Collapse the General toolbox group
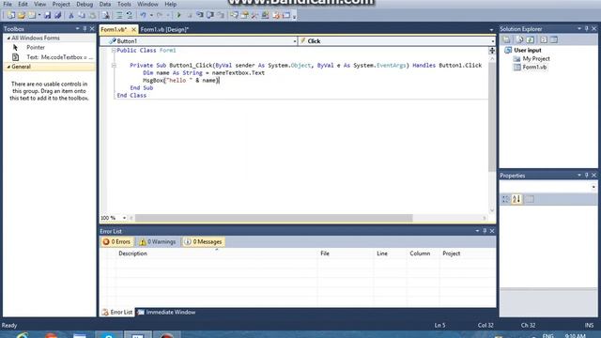The width and height of the screenshot is (601, 338). click(x=8, y=67)
